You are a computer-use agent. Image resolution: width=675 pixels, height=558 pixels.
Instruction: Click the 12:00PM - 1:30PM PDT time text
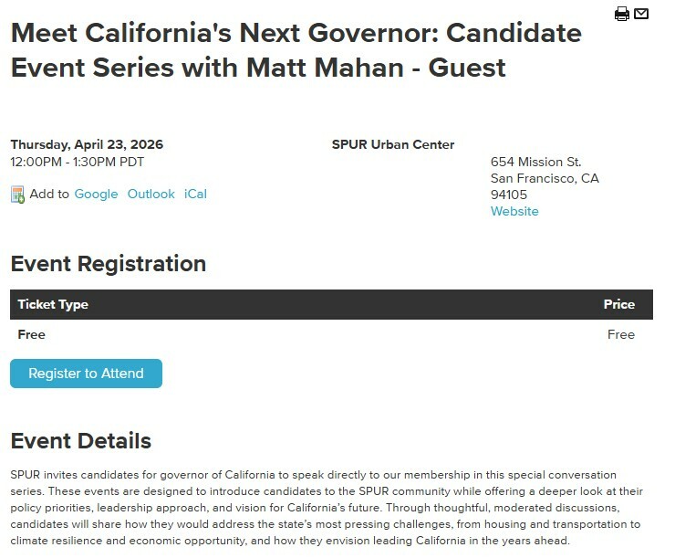coord(77,162)
